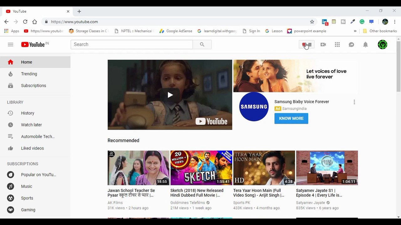Image resolution: width=401 pixels, height=225 pixels.
Task: Open the Other bookmarks folder
Action: pyautogui.click(x=380, y=31)
